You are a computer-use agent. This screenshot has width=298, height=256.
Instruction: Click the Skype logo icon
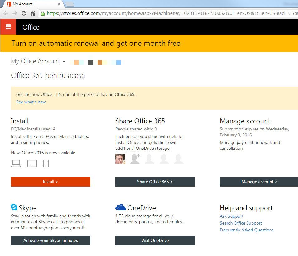(14, 207)
